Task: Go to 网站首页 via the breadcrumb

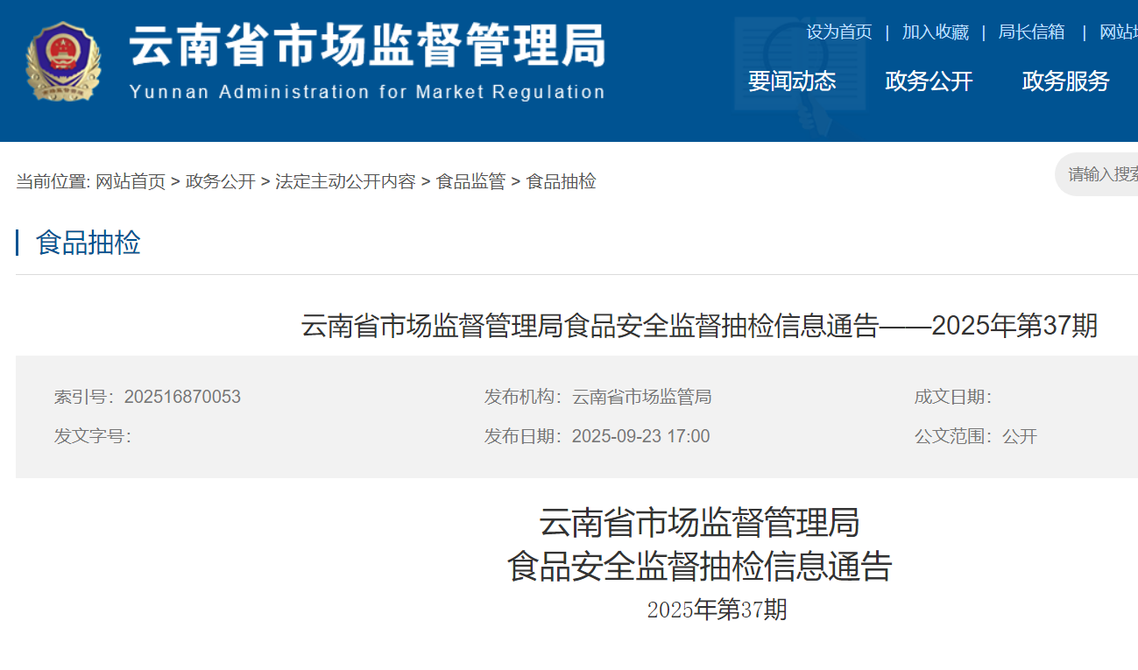Action: [131, 181]
